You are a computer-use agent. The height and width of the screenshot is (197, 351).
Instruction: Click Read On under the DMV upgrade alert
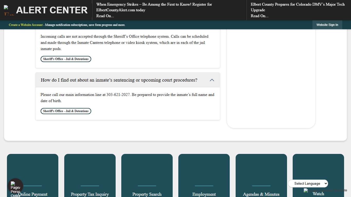pyautogui.click(x=259, y=16)
